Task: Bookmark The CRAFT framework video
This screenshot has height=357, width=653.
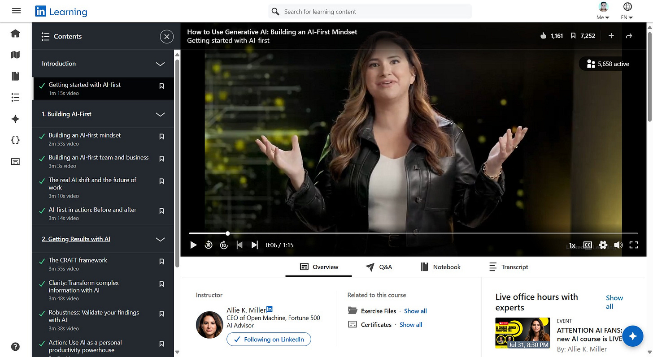Action: coord(162,262)
